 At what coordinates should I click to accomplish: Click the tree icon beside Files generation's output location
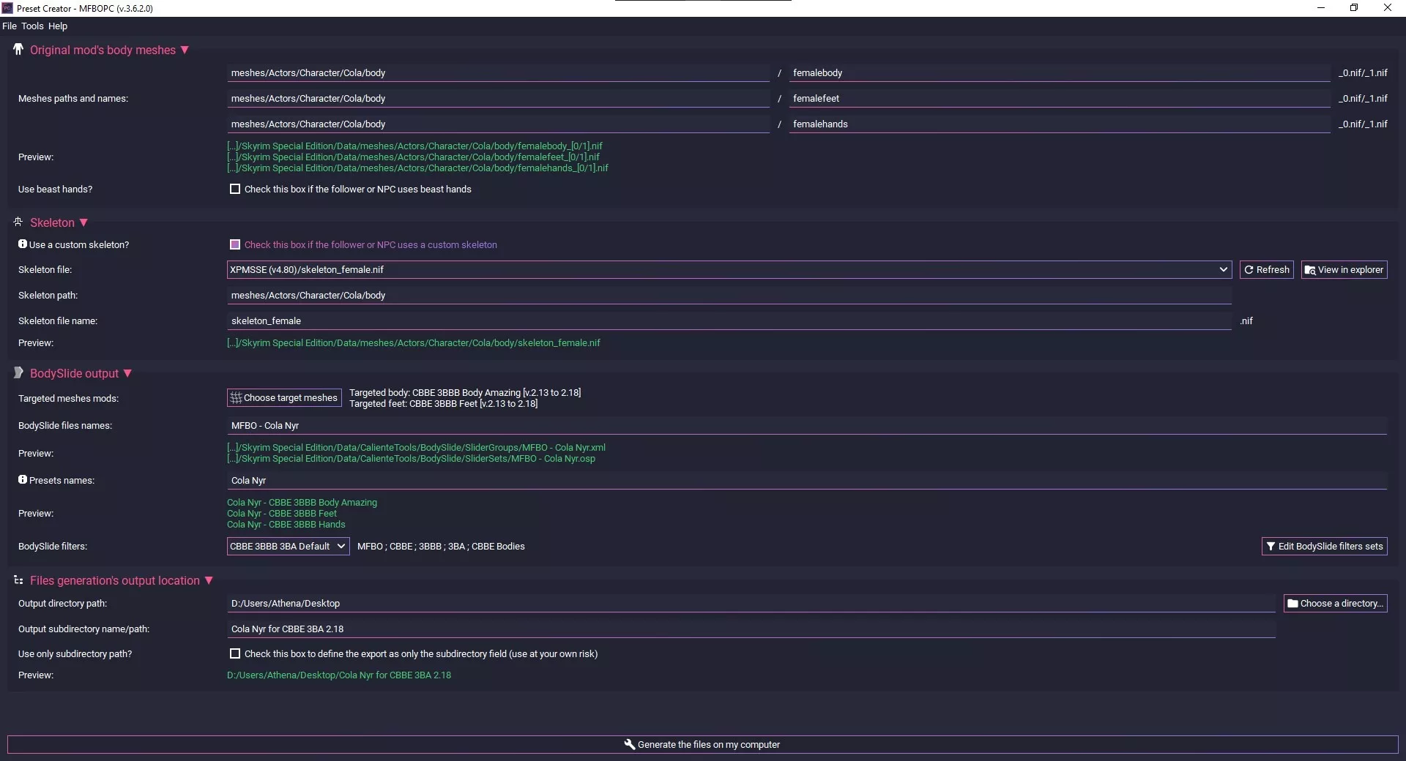pos(18,580)
